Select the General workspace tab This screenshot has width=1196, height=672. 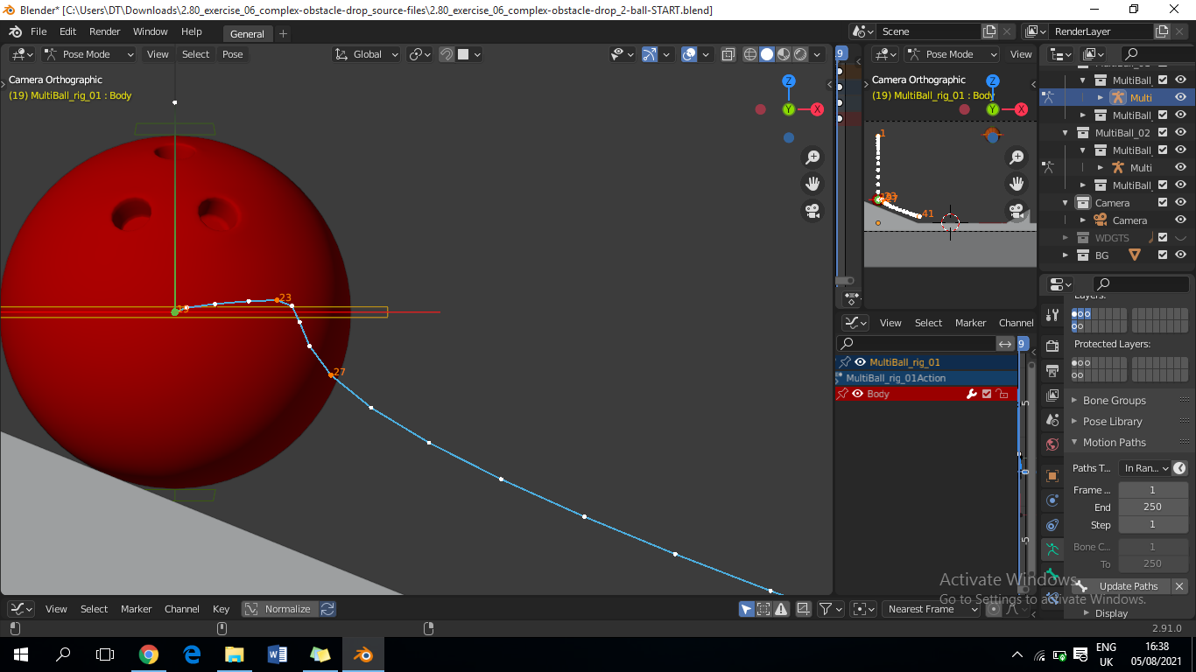click(247, 34)
